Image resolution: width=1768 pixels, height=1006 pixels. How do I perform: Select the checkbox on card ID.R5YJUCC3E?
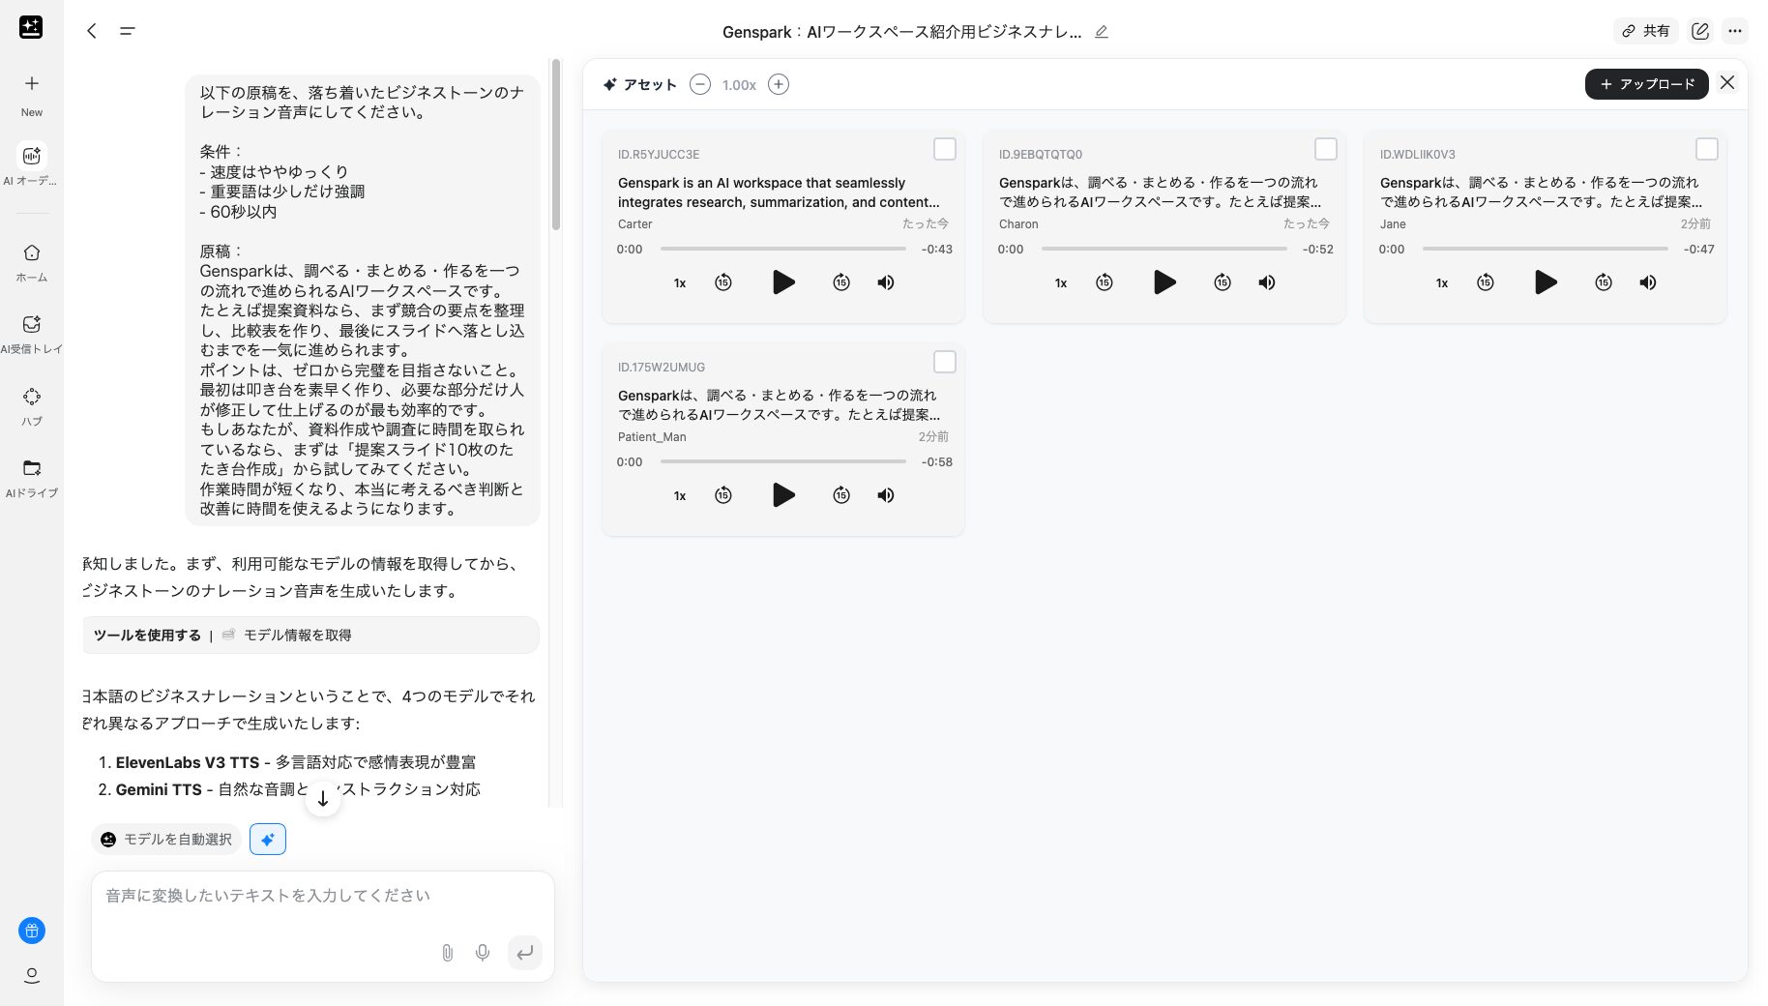[944, 149]
